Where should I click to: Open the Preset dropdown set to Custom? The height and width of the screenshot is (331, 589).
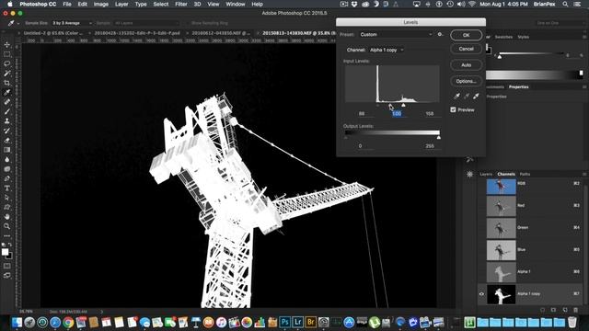[396, 35]
